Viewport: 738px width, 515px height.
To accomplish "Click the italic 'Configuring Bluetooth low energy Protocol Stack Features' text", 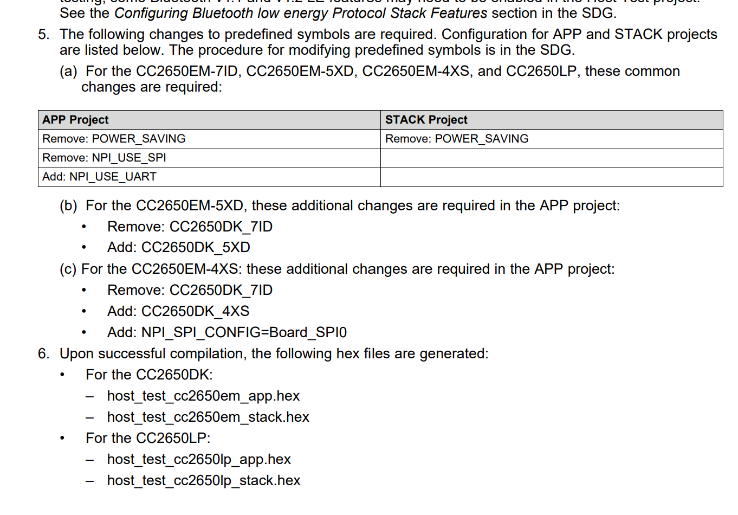I will click(x=301, y=13).
